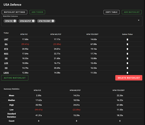
Task: Open the LMT ticker link
Action: pos(6,39)
